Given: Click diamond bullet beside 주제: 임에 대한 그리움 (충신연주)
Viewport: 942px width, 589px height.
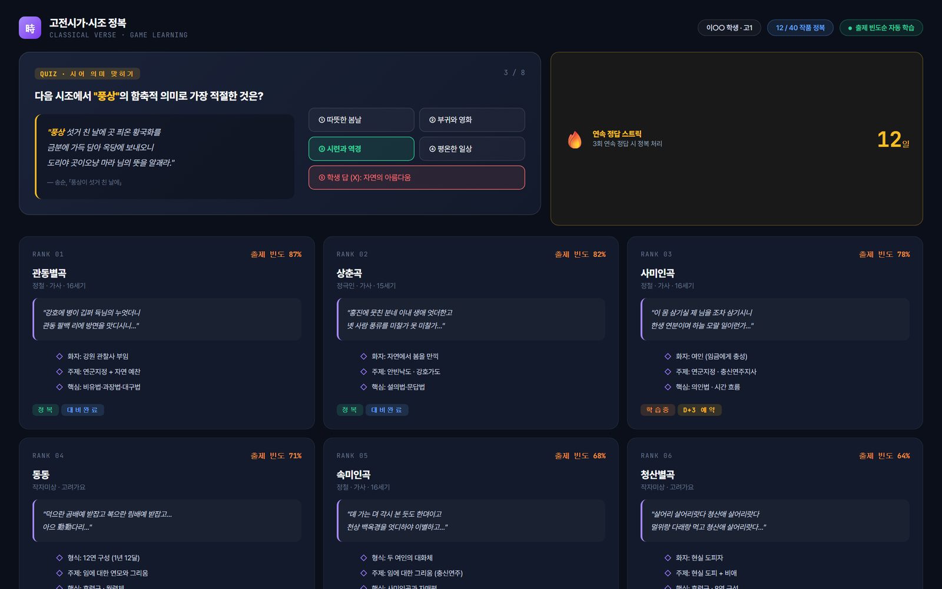Looking at the screenshot, I should (x=364, y=573).
